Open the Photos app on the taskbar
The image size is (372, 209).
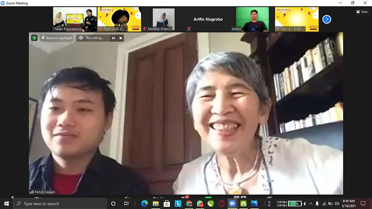click(254, 204)
